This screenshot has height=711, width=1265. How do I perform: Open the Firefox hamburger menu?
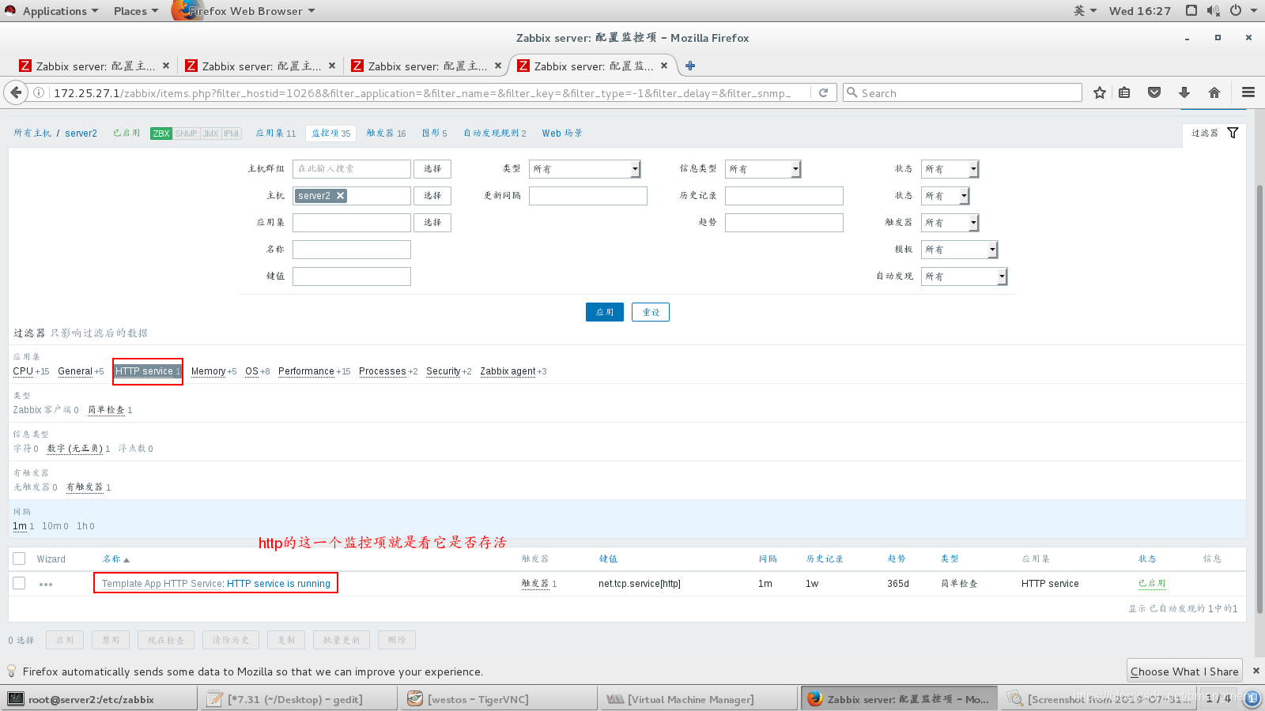tap(1248, 92)
